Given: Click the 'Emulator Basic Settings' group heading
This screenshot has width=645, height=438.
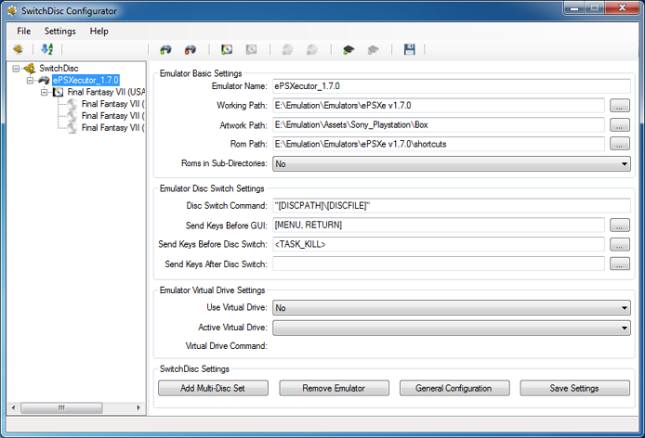Looking at the screenshot, I should pos(201,73).
